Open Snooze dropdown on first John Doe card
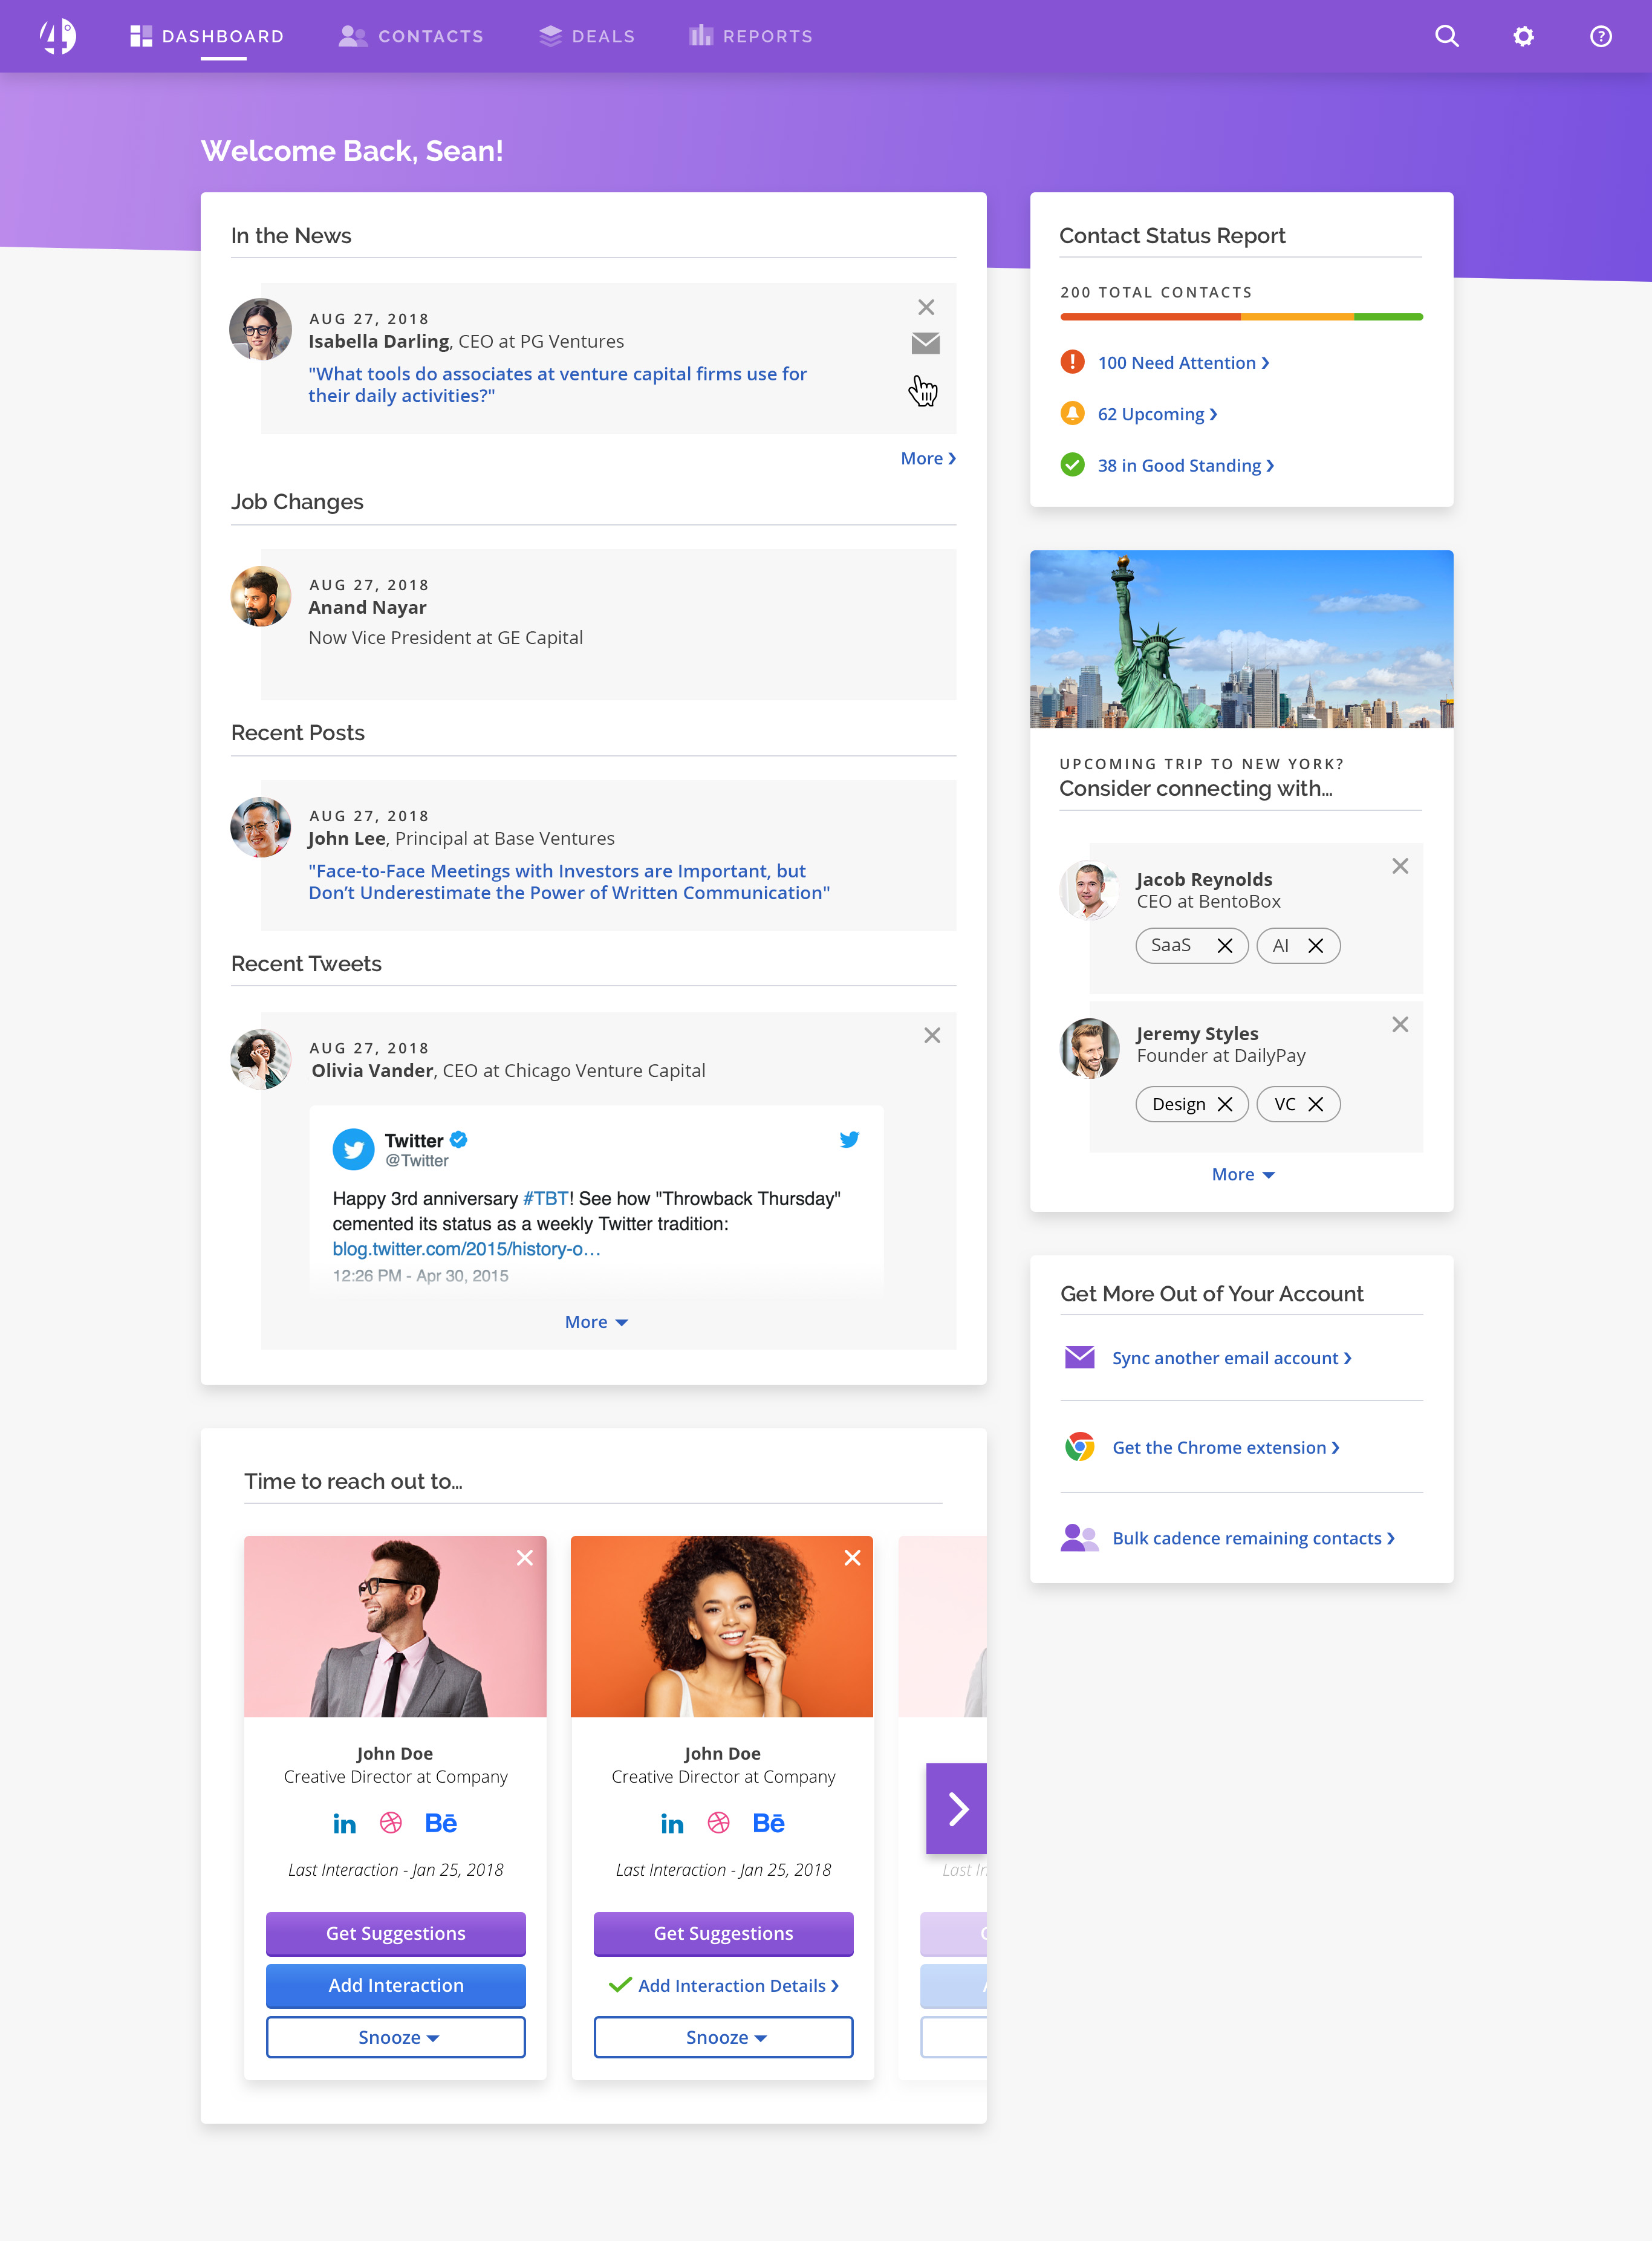The height and width of the screenshot is (2241, 1652). coord(396,2037)
